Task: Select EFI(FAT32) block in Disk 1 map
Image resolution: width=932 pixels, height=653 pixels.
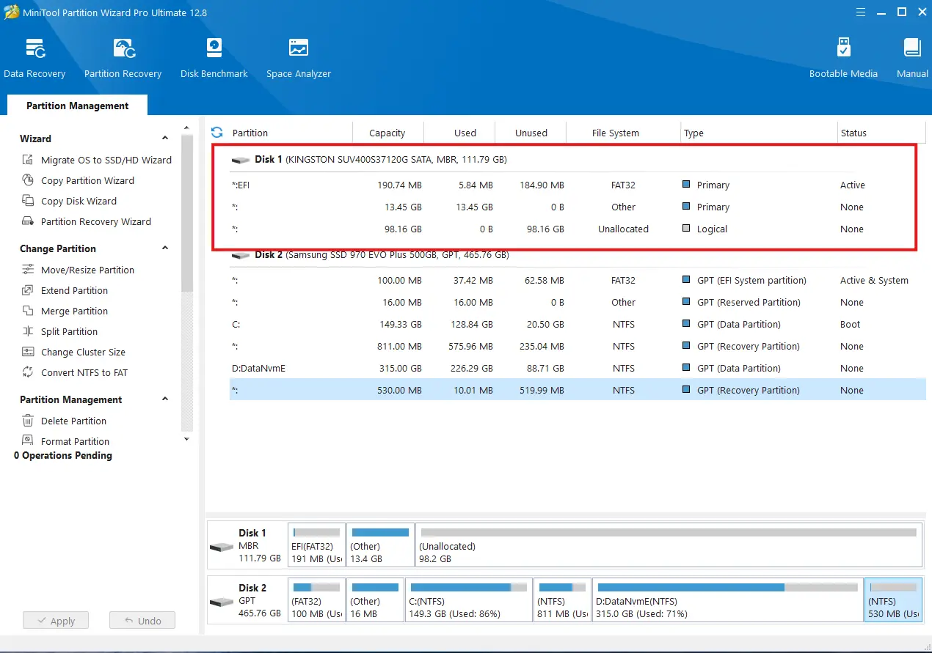Action: 316,545
